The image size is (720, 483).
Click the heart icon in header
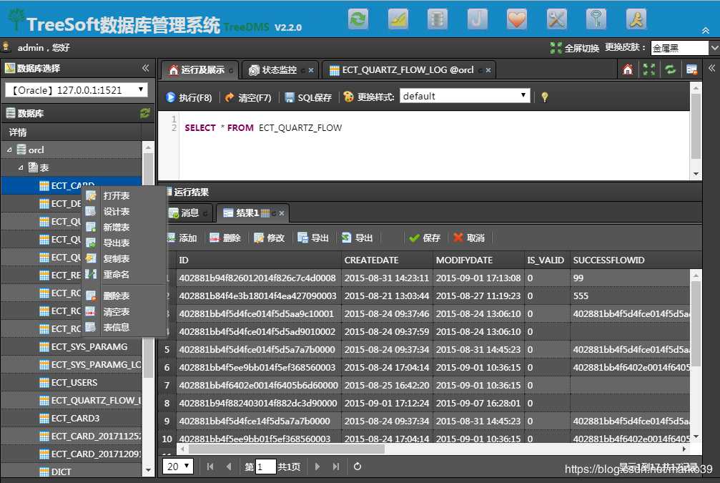coord(516,19)
